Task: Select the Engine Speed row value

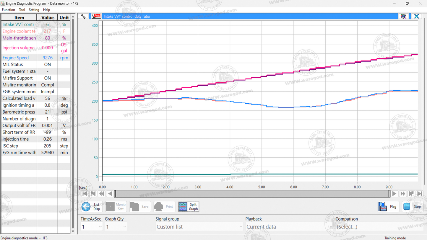Action: coord(47,58)
